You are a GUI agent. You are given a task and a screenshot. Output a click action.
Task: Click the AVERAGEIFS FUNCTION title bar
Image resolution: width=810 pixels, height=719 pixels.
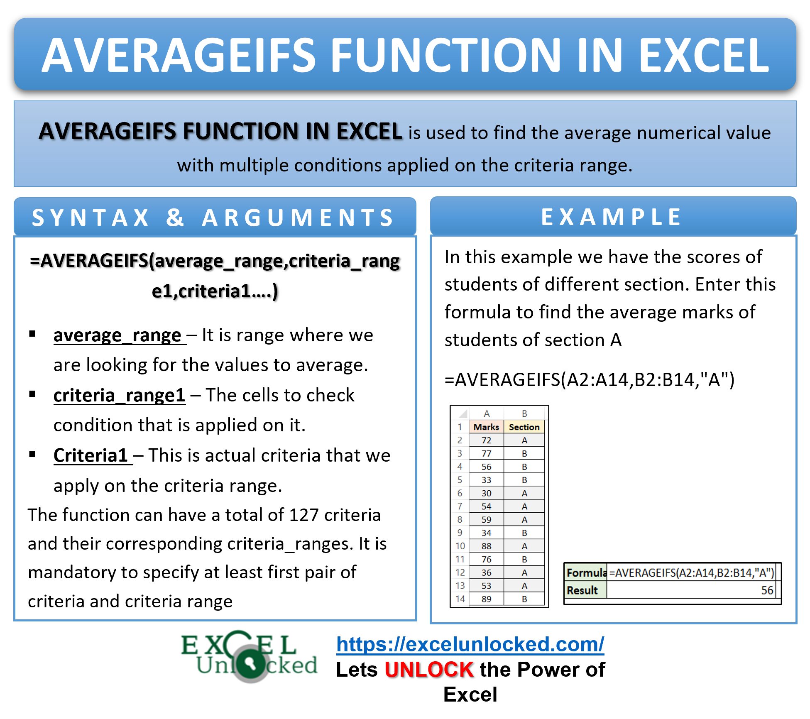405,38
